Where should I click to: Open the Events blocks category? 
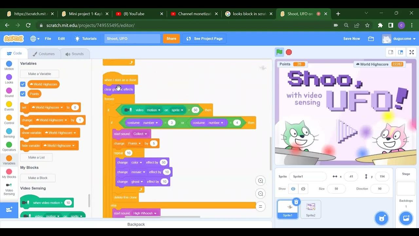pos(9,106)
